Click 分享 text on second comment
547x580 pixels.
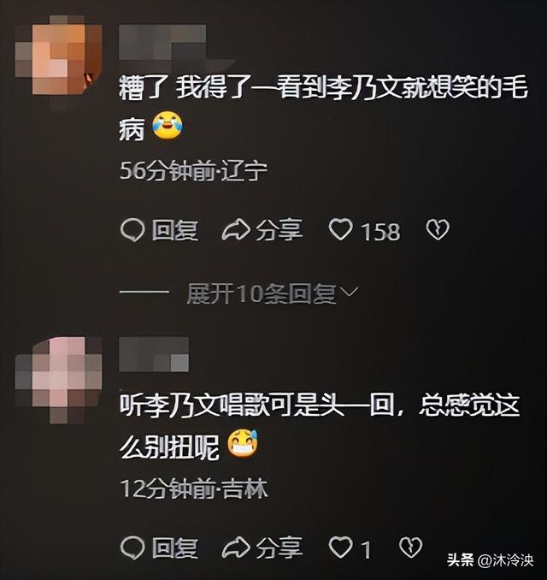279,547
